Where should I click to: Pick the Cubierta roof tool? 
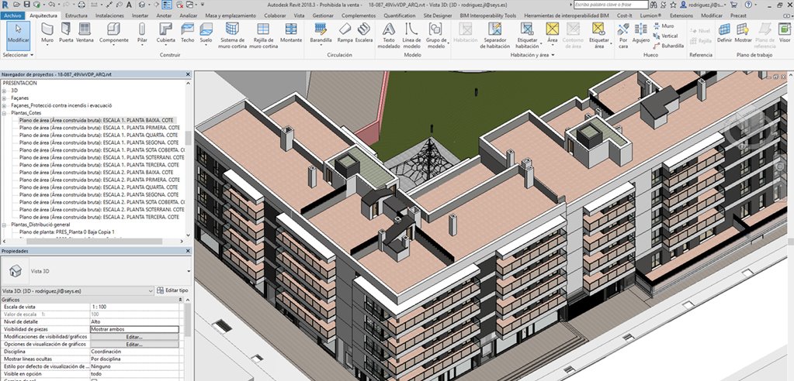click(165, 33)
